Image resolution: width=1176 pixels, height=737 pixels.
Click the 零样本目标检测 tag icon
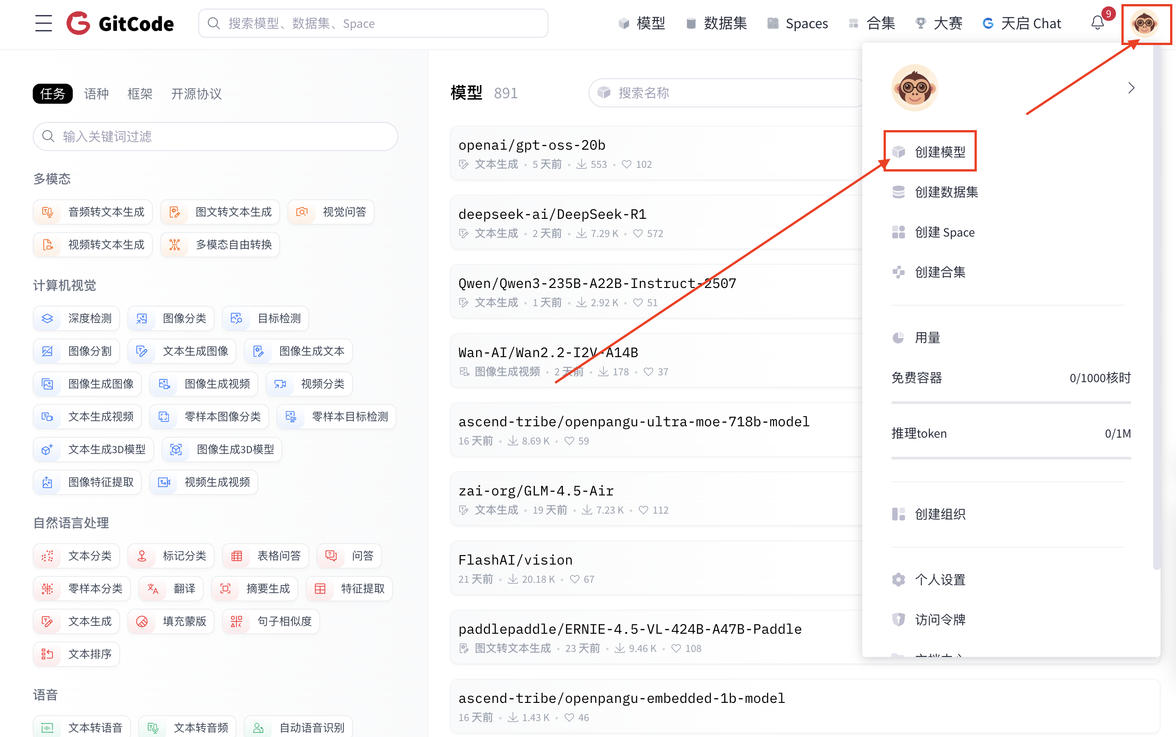coord(291,417)
